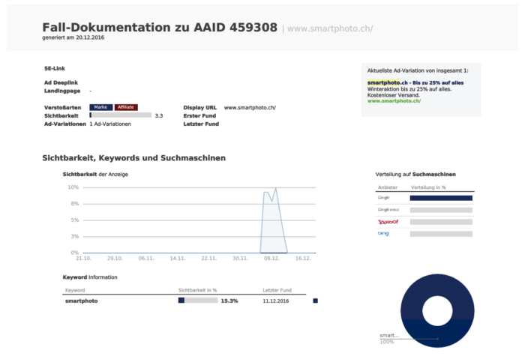This screenshot has height=359, width=525.
Task: Click the Google search engine logo
Action: [x=384, y=198]
